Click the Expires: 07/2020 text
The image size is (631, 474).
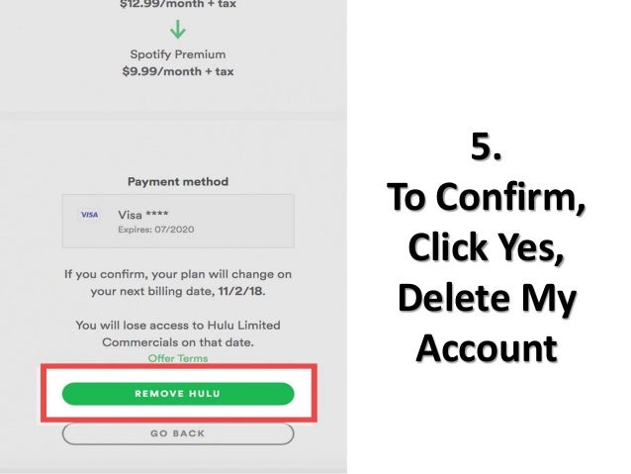click(156, 230)
